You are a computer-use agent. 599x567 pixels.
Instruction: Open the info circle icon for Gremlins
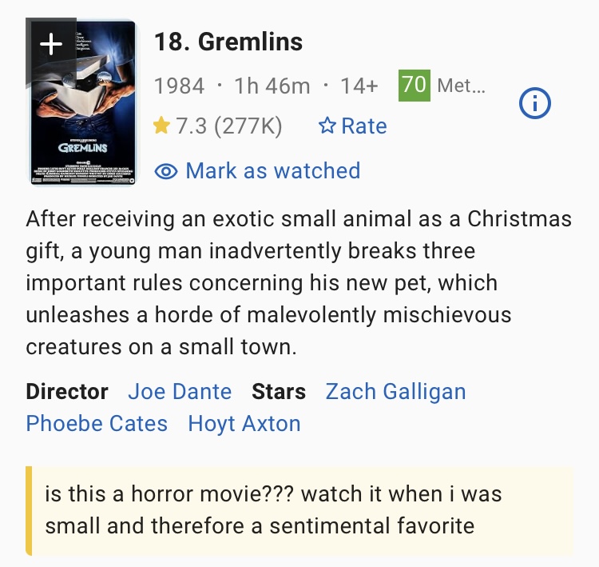coord(535,103)
